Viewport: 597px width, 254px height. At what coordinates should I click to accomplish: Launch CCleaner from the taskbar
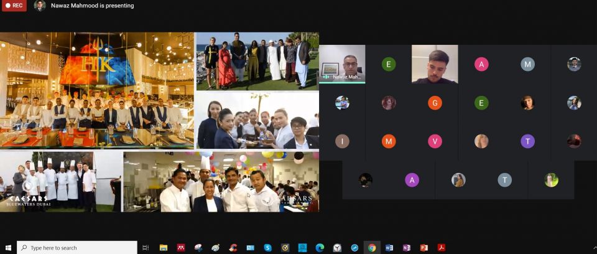pos(233,247)
